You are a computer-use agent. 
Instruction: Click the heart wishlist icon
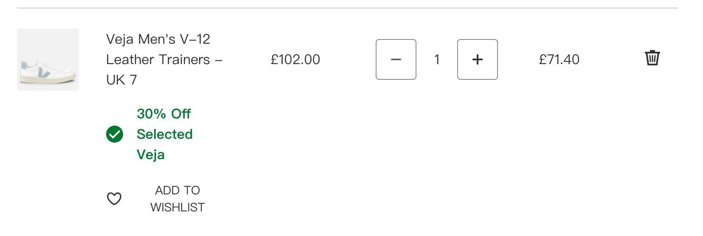(x=114, y=198)
